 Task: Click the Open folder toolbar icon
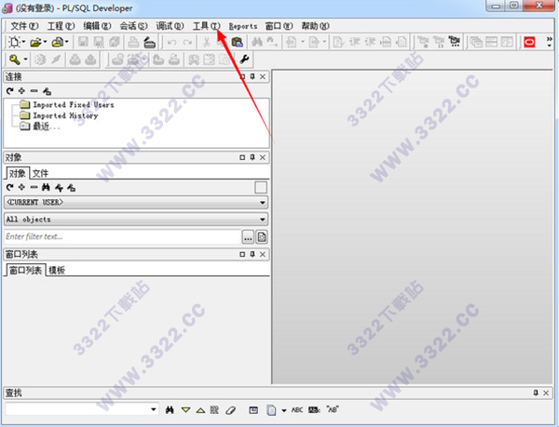[x=35, y=42]
